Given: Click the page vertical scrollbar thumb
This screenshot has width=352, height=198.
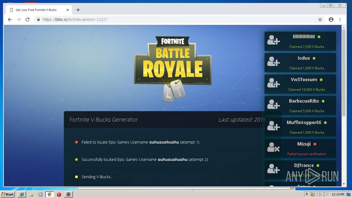Looking at the screenshot, I should [344, 73].
